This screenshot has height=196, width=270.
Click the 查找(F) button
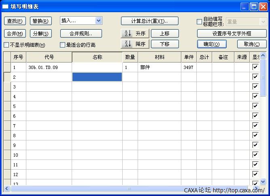15,21
